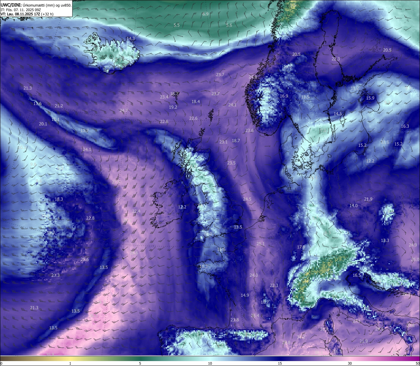Click the 13.3 value in eastern Europe
Image resolution: width=420 pixels, height=366 pixels.
pyautogui.click(x=385, y=241)
